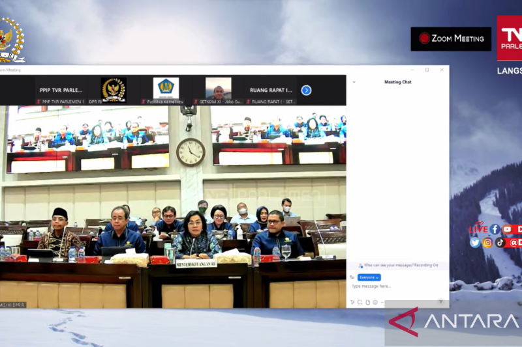Maximize the Zoom Meeting window

coord(427,70)
